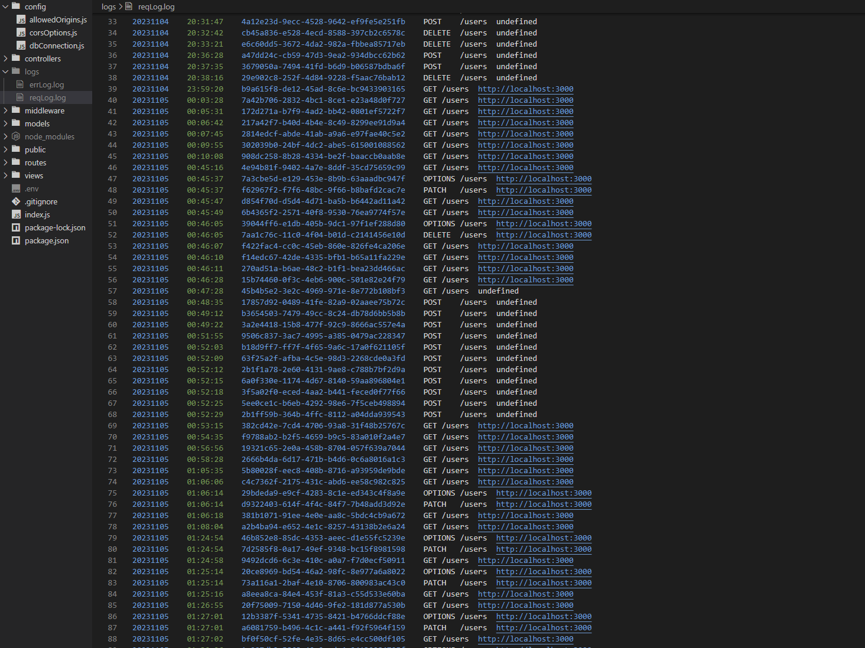Screen dimensions: 865x648
Task: Click timestamp 23:59:20 on line 39
Action: click(x=205, y=89)
